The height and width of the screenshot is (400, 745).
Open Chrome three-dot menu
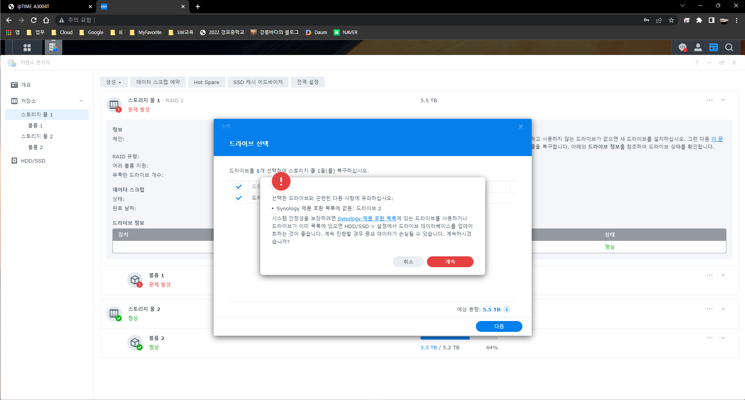tap(736, 20)
